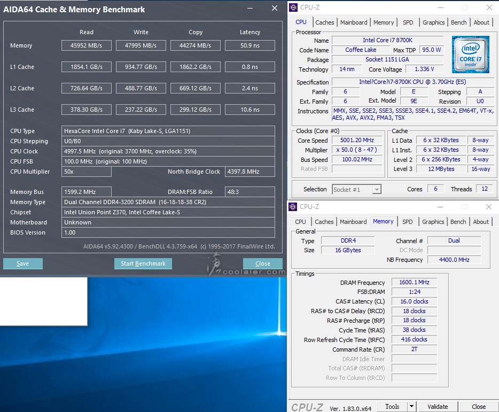Click the processor Name field Intel Core i7 8700K
Screen dimensions: 499x412
pyautogui.click(x=387, y=40)
